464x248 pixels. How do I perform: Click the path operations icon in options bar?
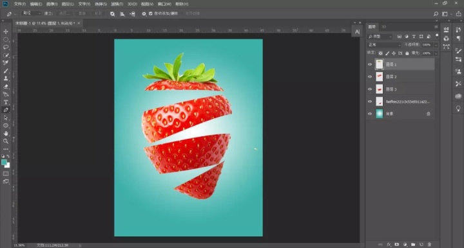pyautogui.click(x=112, y=13)
